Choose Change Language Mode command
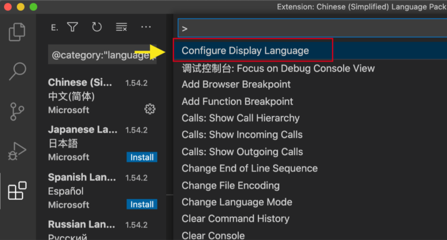Screen dimensions: 447x240 pyautogui.click(x=310, y=202)
